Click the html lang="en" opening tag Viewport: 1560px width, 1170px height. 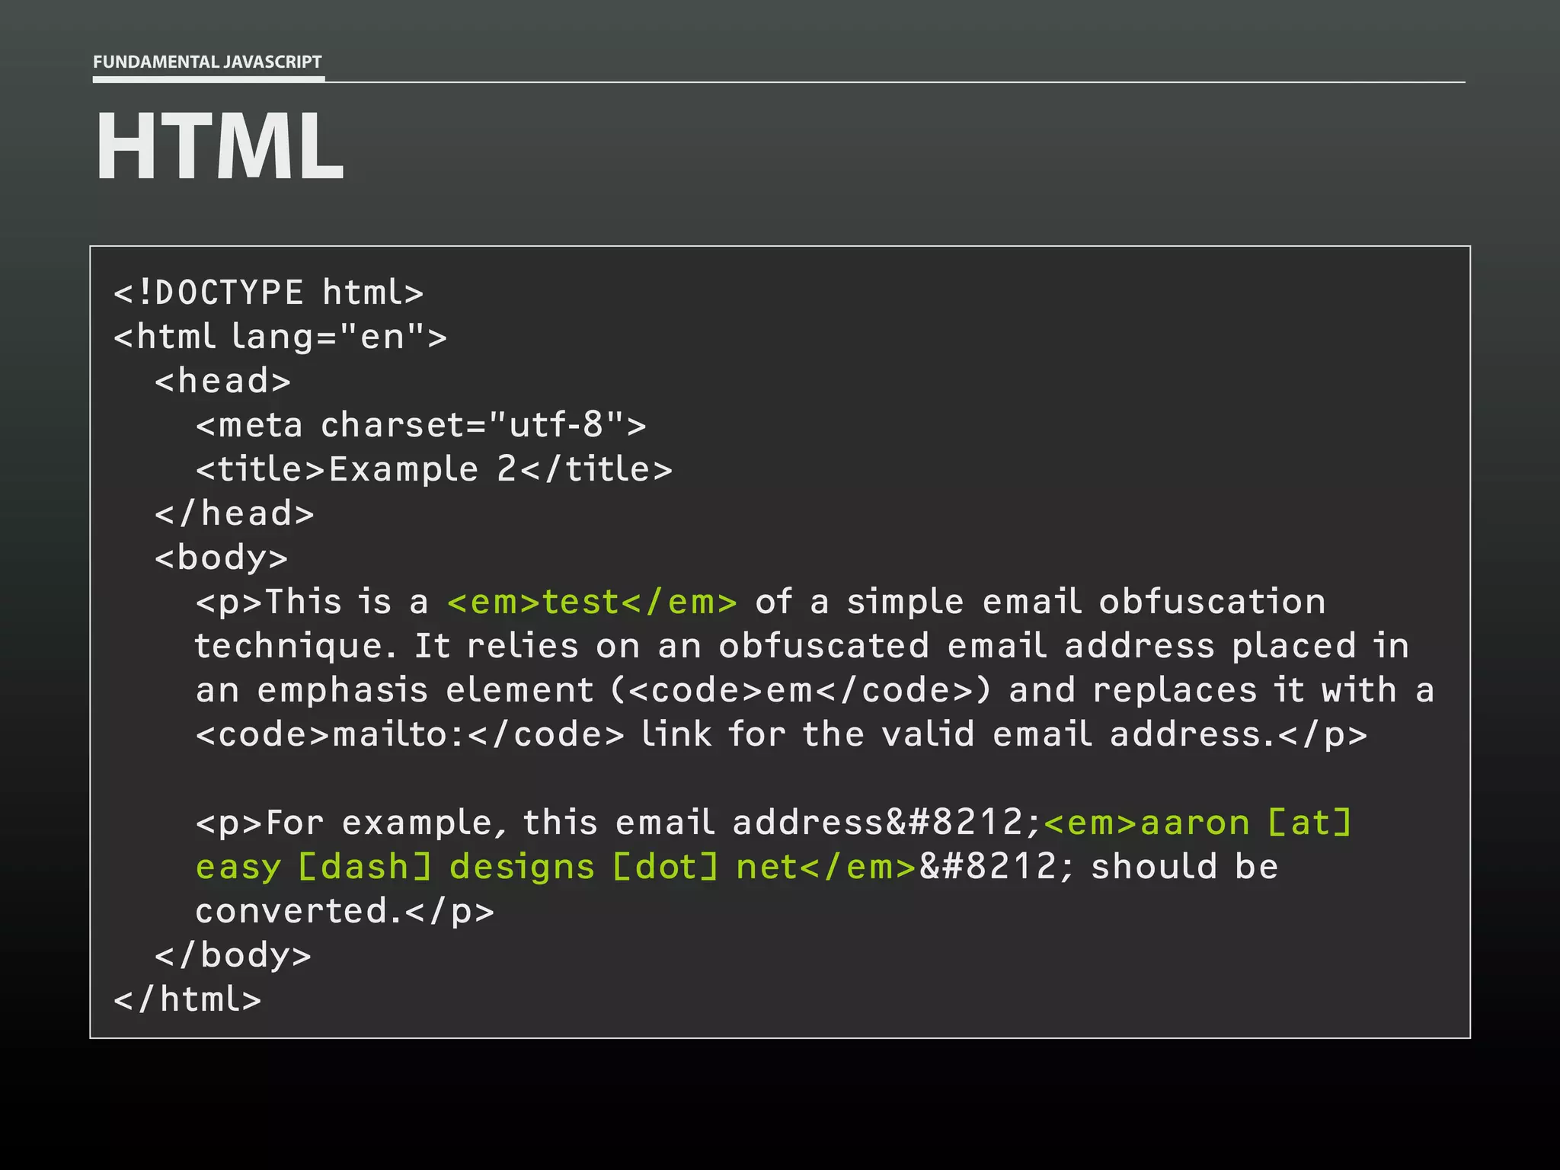pos(280,337)
